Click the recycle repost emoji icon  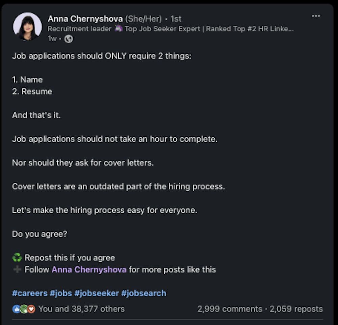[x=16, y=258]
